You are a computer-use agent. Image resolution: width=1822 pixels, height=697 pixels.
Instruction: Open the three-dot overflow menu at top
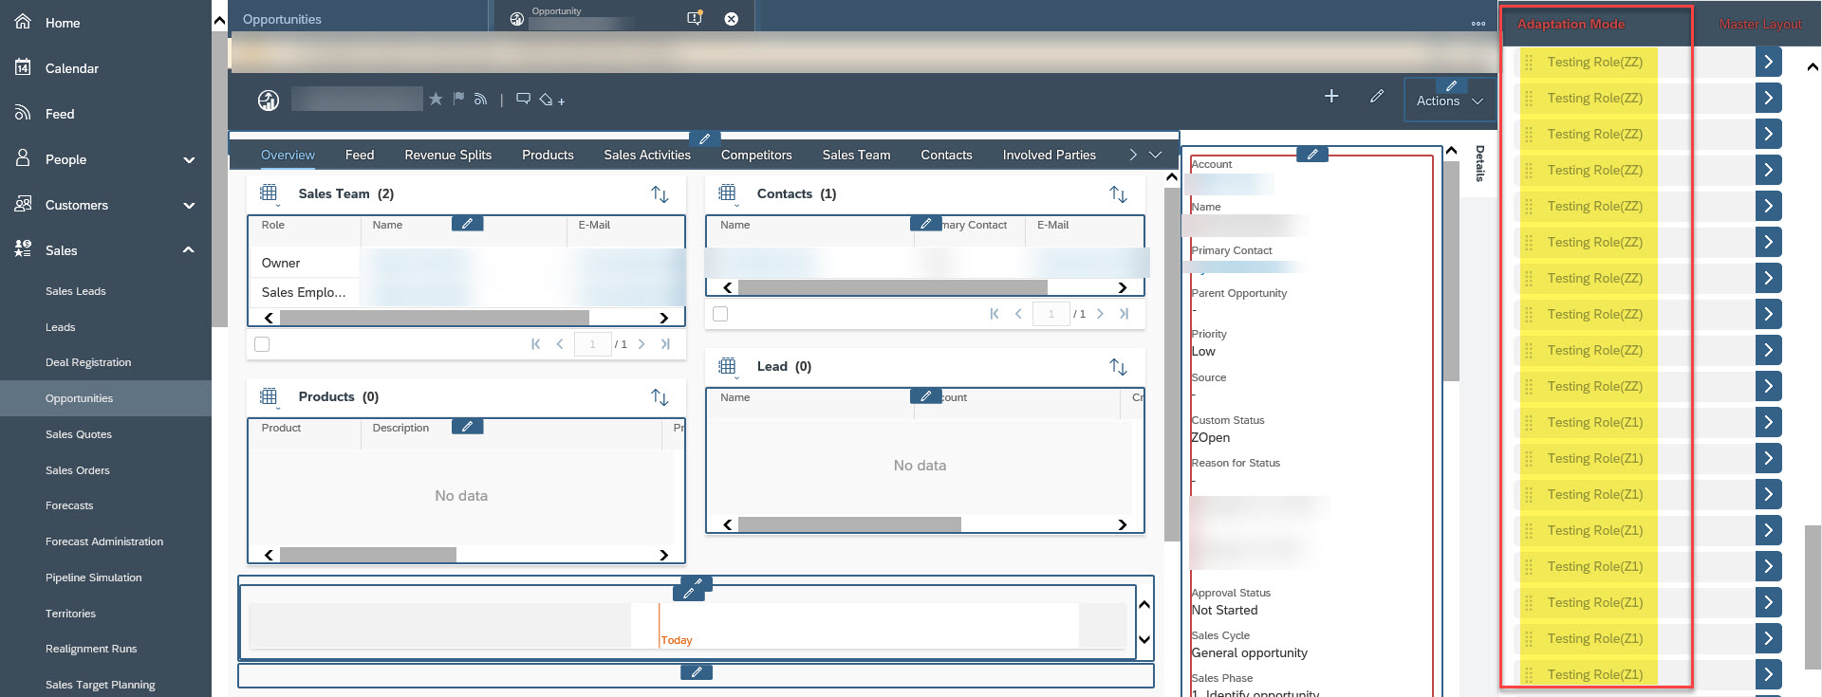(1478, 24)
